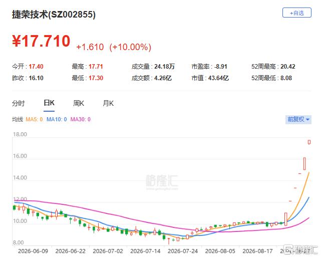Image resolution: width=321 pixels, height=258 pixels.
Task: Open the 月K monthly chart tab
Action: tap(108, 103)
